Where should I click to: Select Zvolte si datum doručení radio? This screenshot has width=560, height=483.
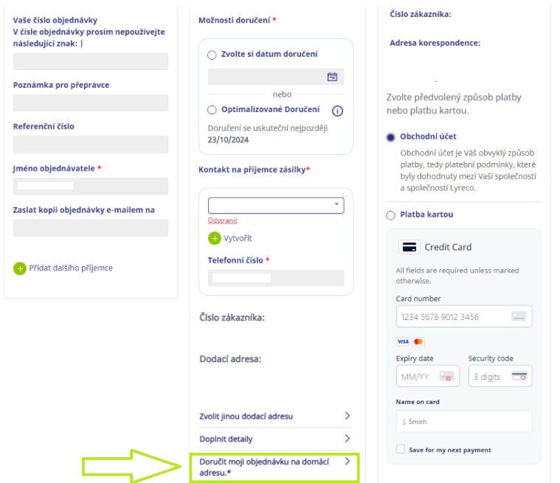point(212,55)
